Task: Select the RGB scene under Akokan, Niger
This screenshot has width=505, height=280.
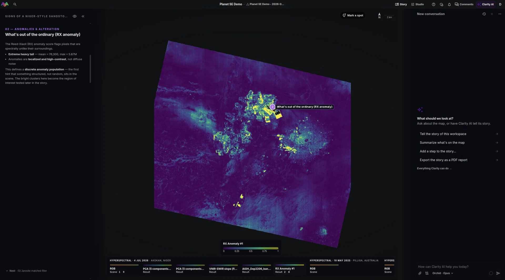Action: pos(124,269)
